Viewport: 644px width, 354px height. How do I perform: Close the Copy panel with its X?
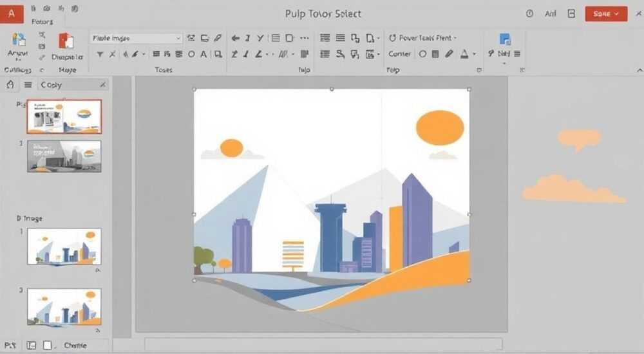pos(102,84)
